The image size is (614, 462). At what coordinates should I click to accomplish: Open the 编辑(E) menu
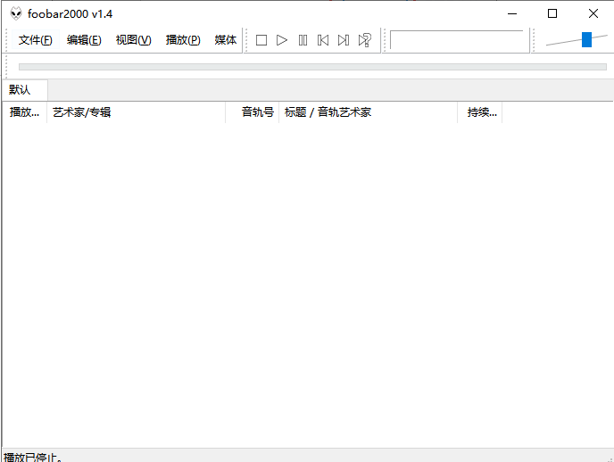tap(84, 40)
